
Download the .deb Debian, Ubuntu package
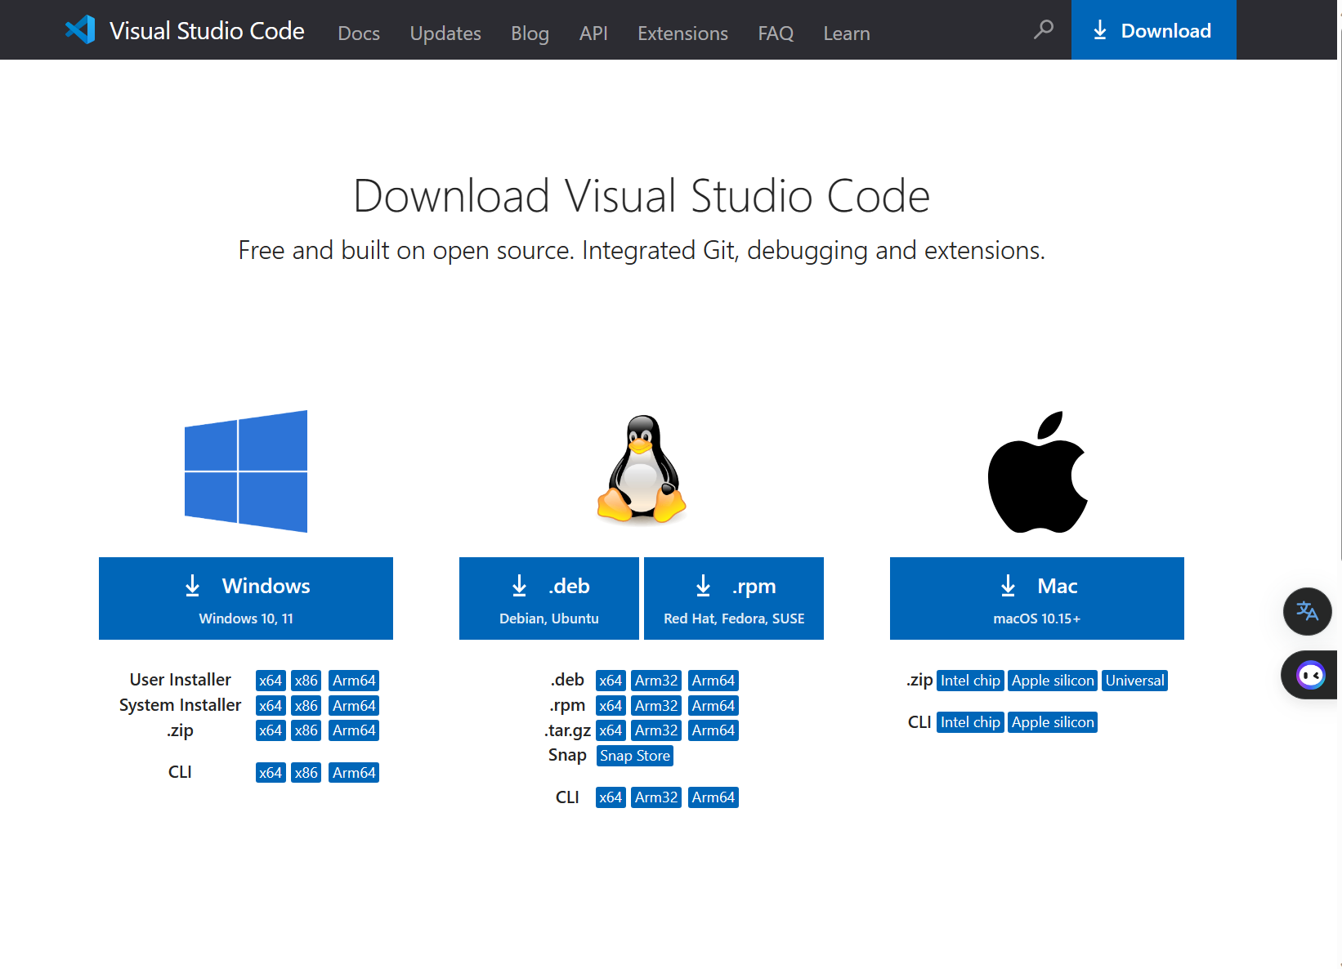(x=549, y=598)
